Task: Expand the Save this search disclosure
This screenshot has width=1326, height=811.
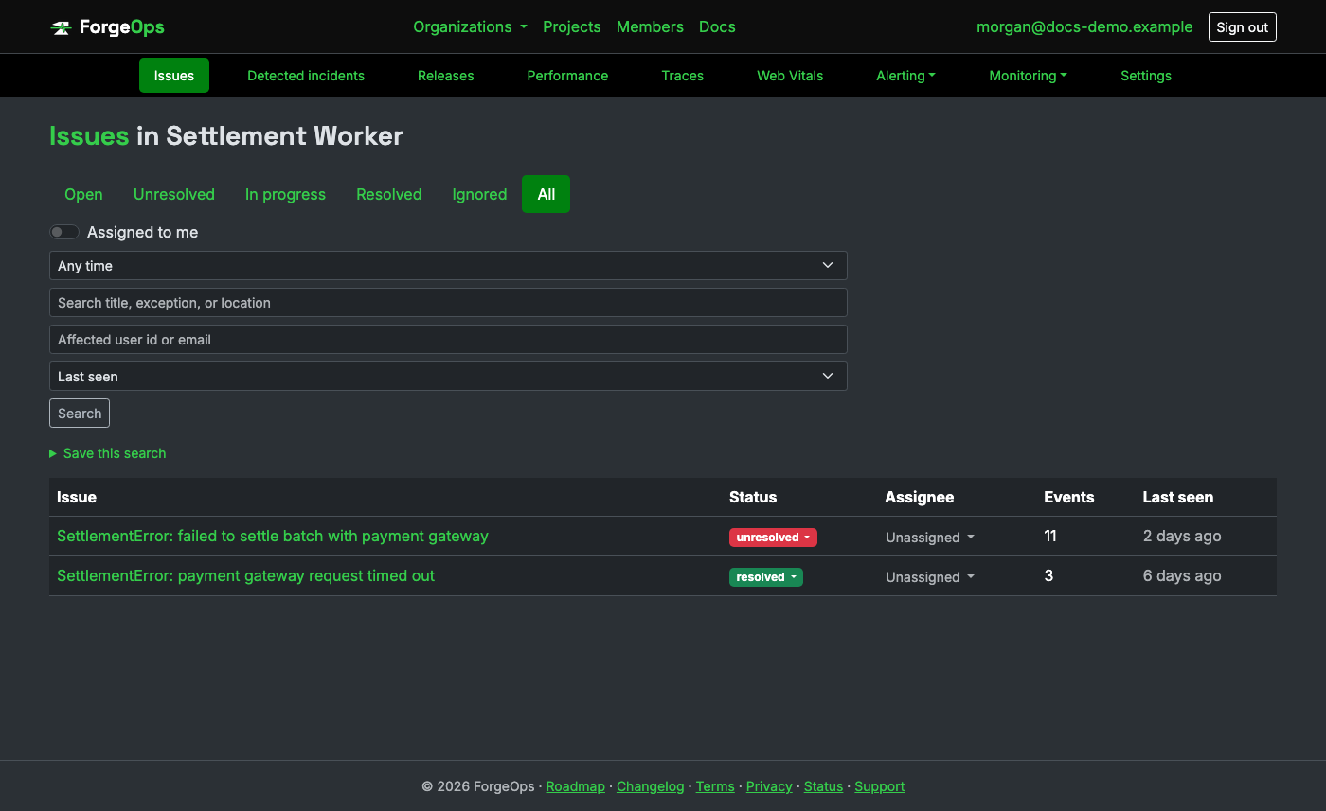Action: tap(108, 453)
